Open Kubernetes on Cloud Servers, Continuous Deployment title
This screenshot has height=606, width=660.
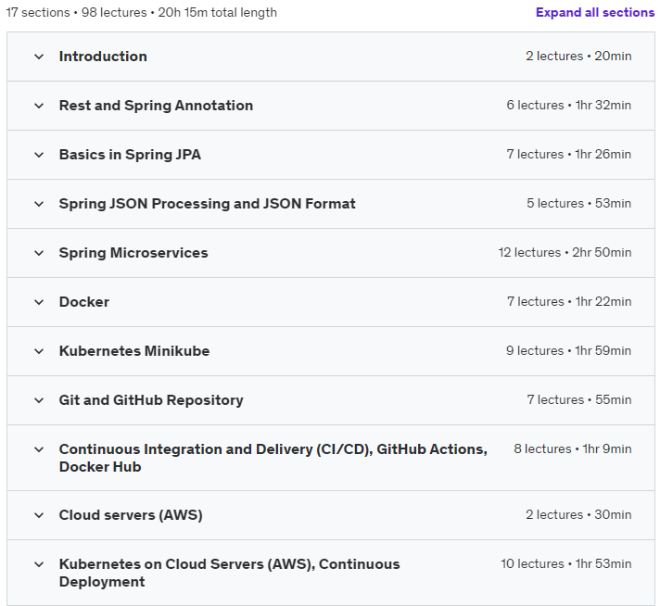click(x=229, y=573)
